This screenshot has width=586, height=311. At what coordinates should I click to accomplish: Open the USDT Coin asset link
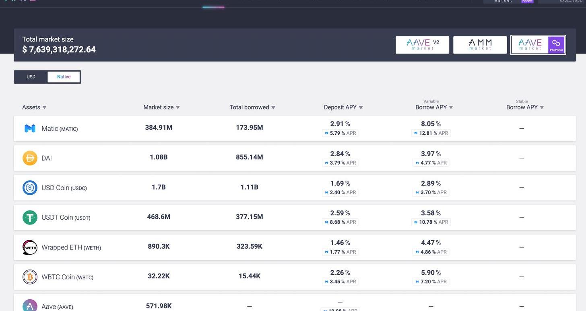[66, 218]
